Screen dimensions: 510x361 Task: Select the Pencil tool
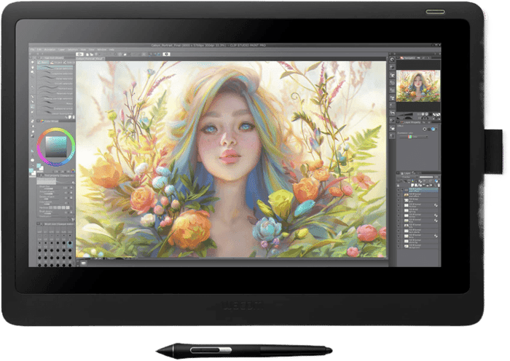coord(32,101)
